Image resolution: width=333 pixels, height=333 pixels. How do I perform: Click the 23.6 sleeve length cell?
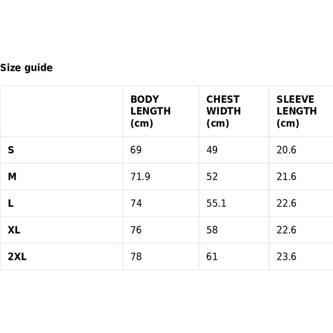286,257
